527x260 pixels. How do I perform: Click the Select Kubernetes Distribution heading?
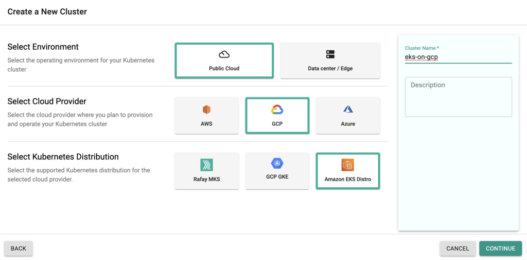click(x=63, y=156)
